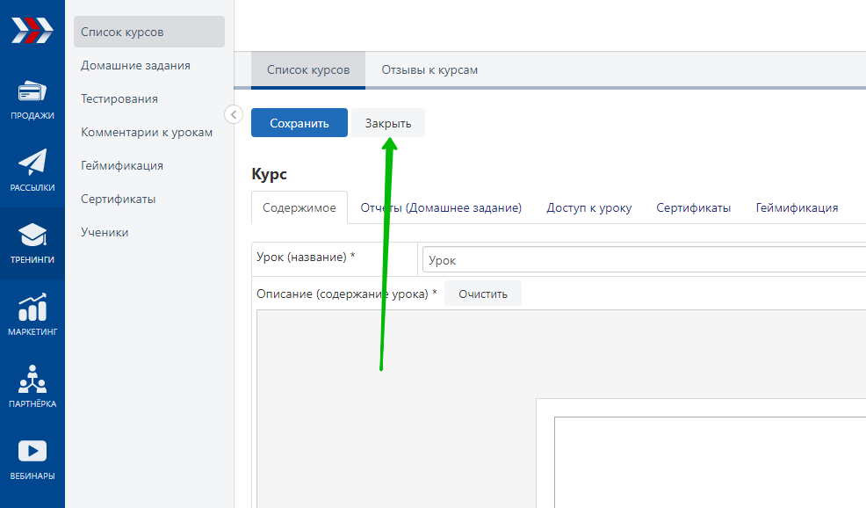Open Список курсов in the sidebar

(x=123, y=33)
